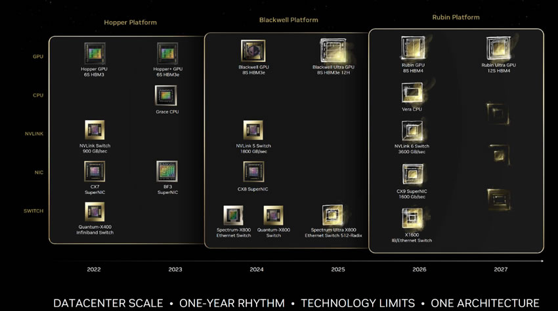Image resolution: width=558 pixels, height=311 pixels.
Task: Click the Hopper+ GPU chip icon
Action: (167, 53)
